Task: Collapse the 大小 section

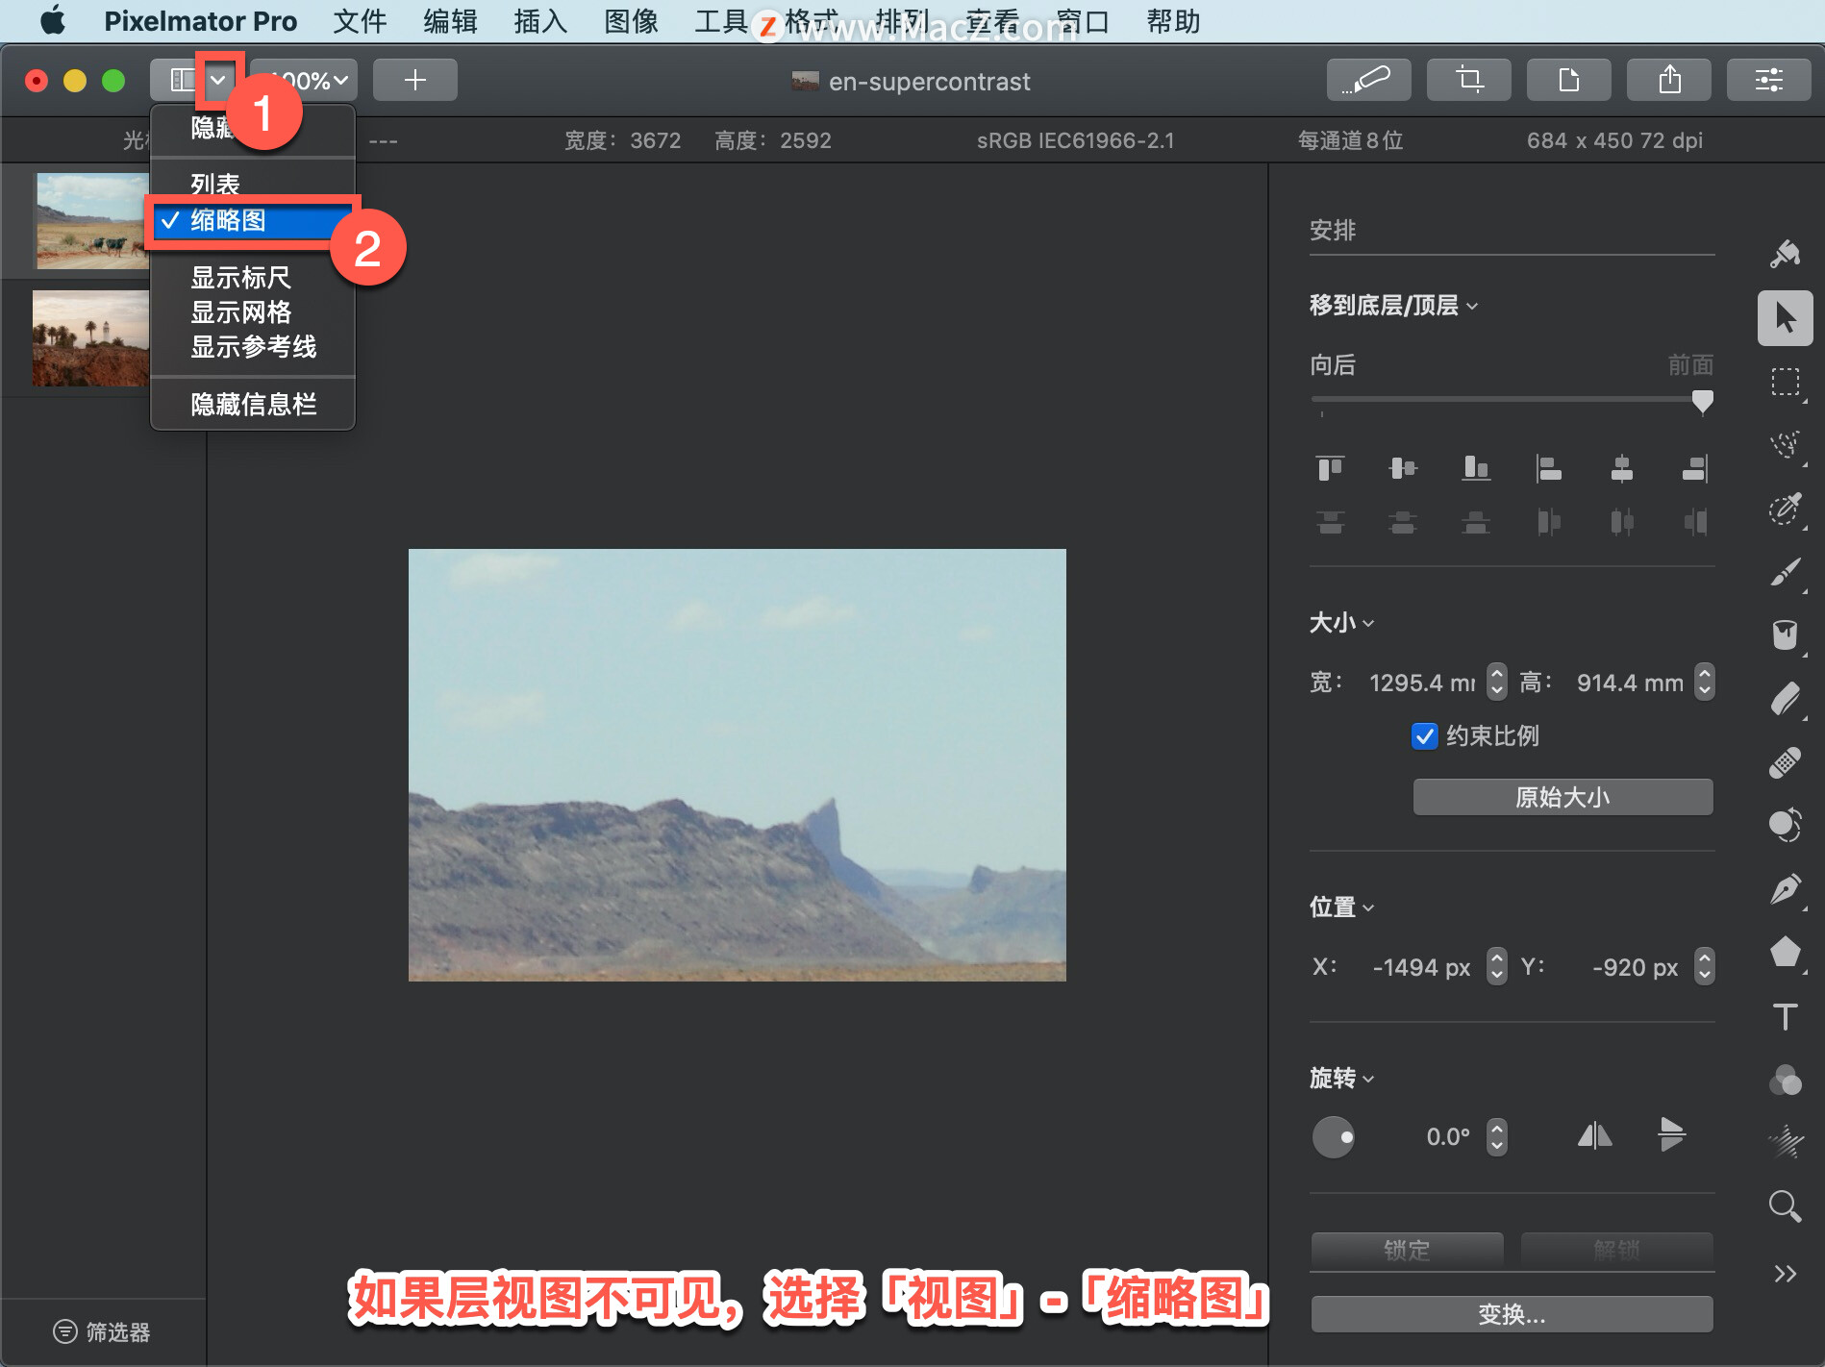Action: 1342,623
